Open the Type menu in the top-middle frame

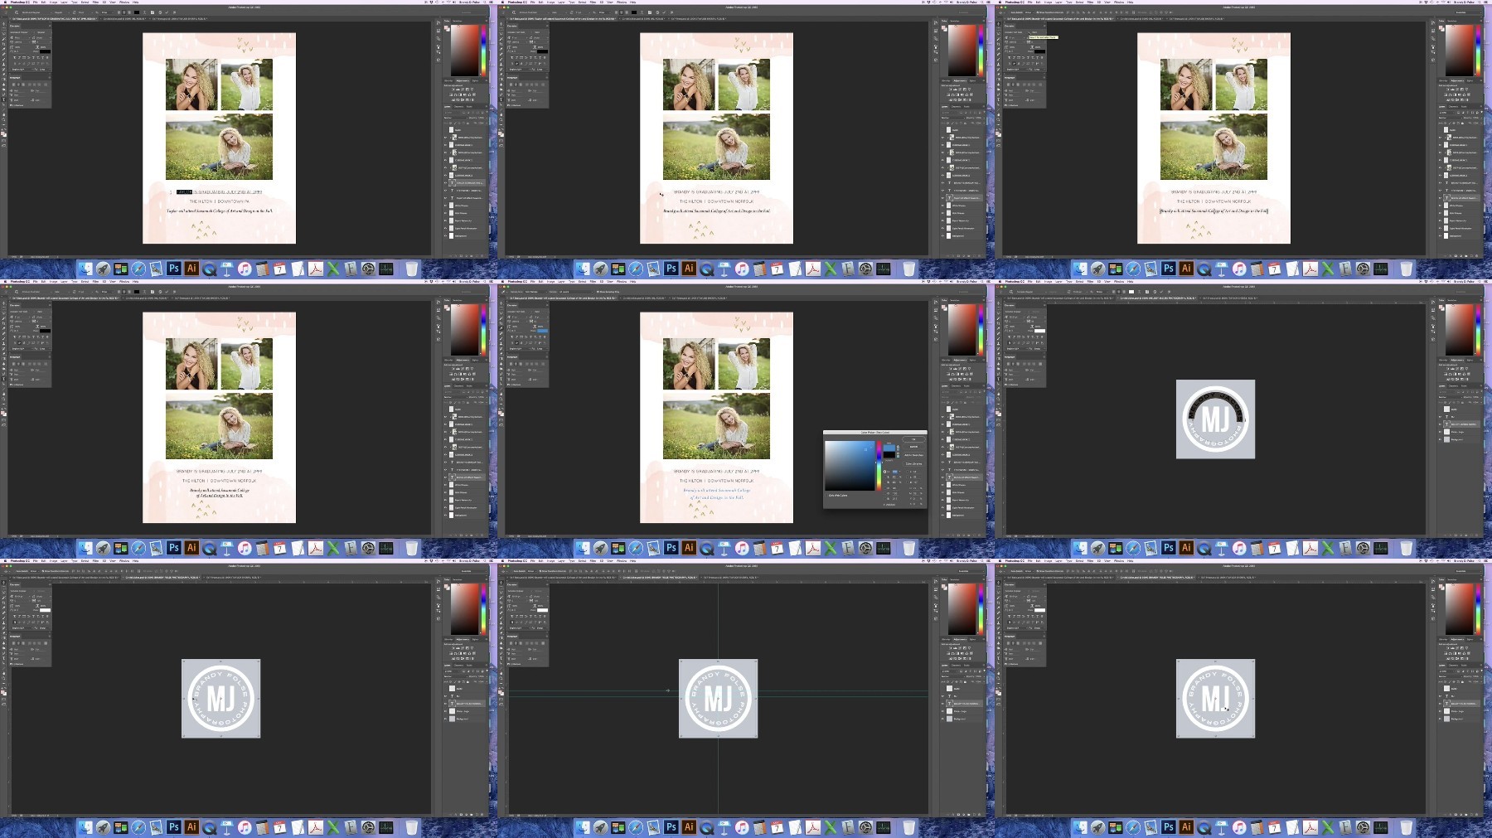(572, 2)
